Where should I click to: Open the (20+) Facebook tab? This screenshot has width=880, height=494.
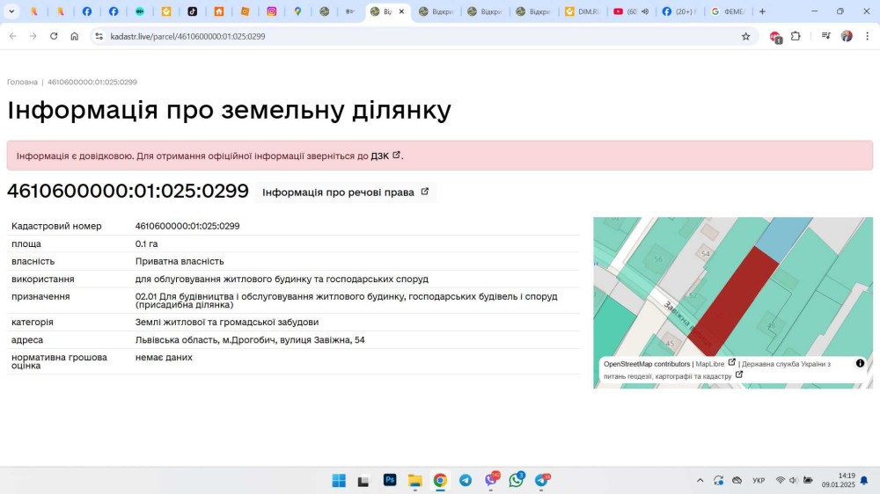[x=678, y=11]
